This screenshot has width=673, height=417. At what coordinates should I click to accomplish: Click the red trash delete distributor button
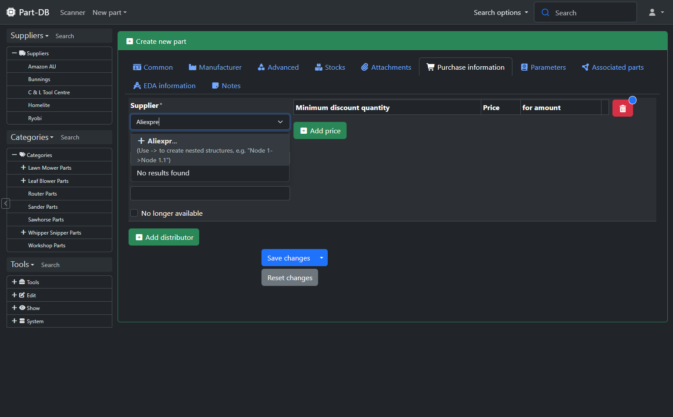coord(623,108)
